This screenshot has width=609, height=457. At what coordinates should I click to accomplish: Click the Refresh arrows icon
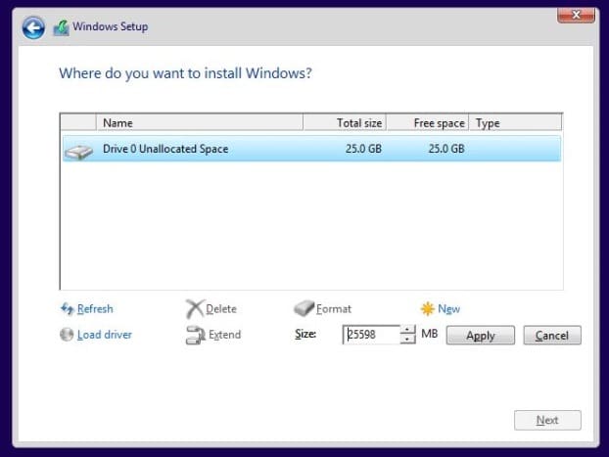68,308
